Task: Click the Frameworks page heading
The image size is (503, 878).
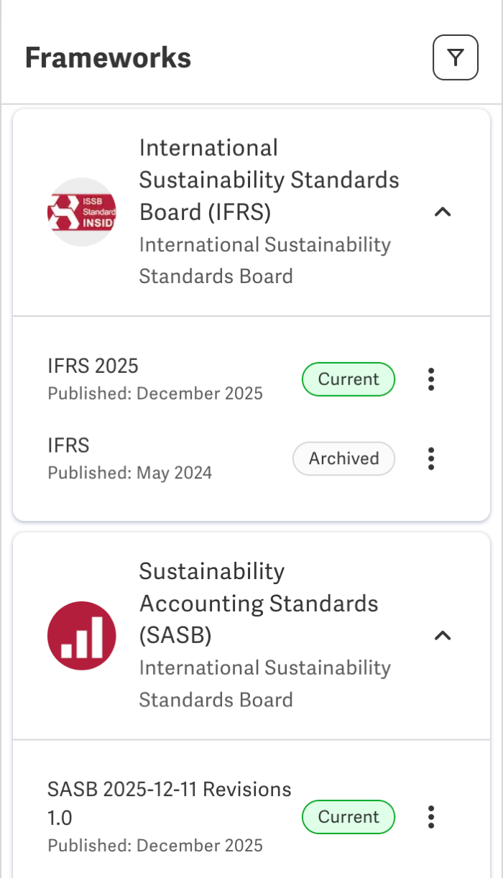Action: (x=109, y=57)
